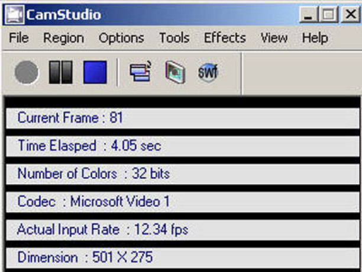The width and height of the screenshot is (362, 272).
Task: Open the Region menu
Action: [64, 38]
